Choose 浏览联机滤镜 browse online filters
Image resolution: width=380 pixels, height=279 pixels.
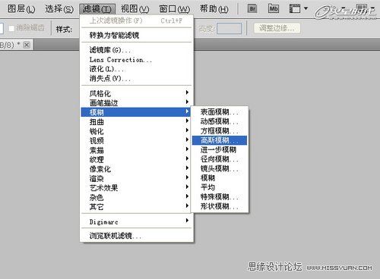click(x=137, y=236)
